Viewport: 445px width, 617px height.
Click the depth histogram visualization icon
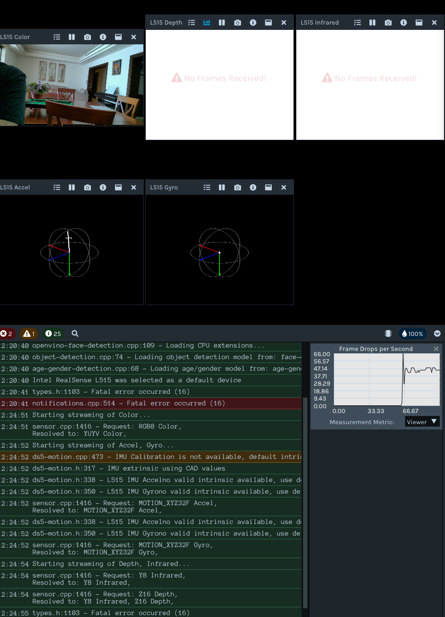[207, 22]
